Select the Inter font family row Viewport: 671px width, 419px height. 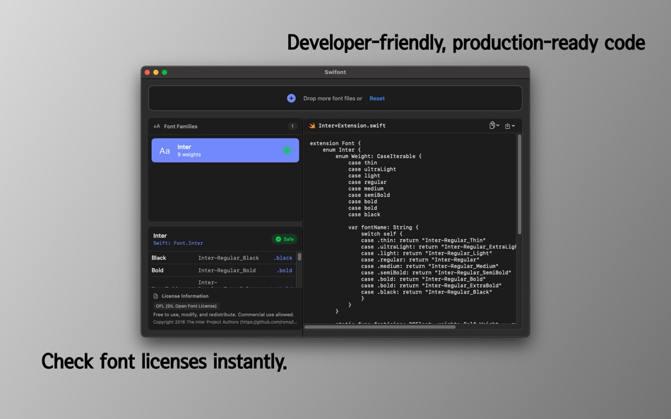tap(225, 150)
